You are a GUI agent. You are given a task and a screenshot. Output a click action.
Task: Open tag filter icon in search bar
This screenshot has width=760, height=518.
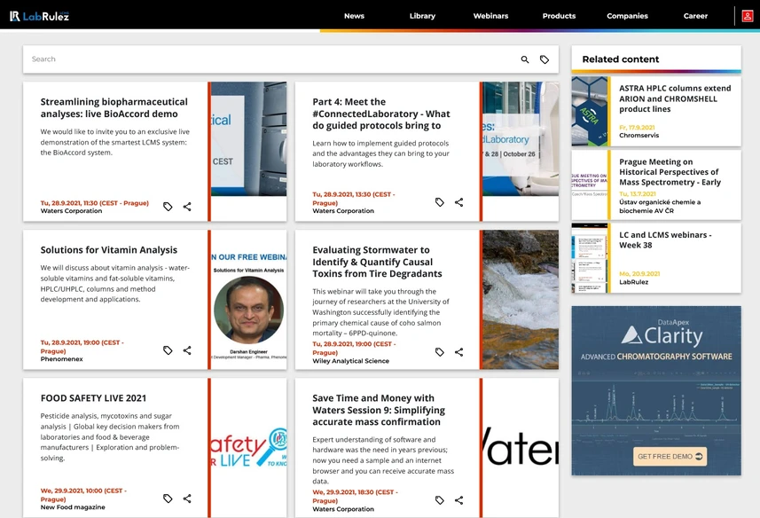click(x=545, y=59)
